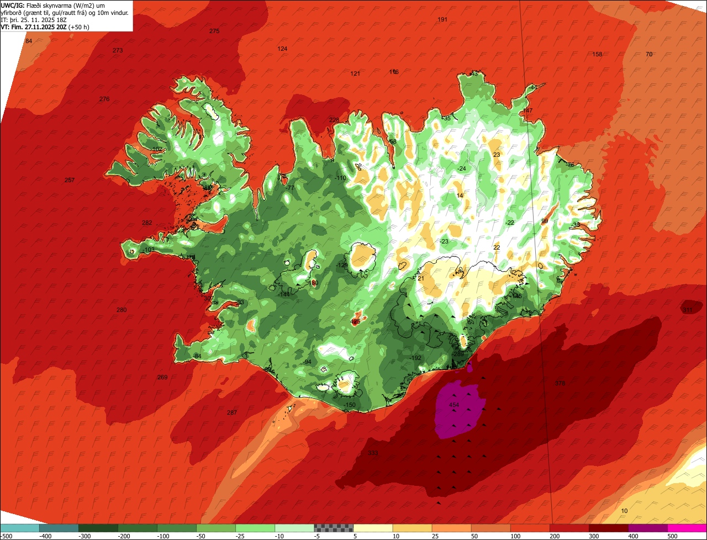707x540 pixels.
Task: Select the -144 value in the southwest interior
Action: click(x=284, y=294)
